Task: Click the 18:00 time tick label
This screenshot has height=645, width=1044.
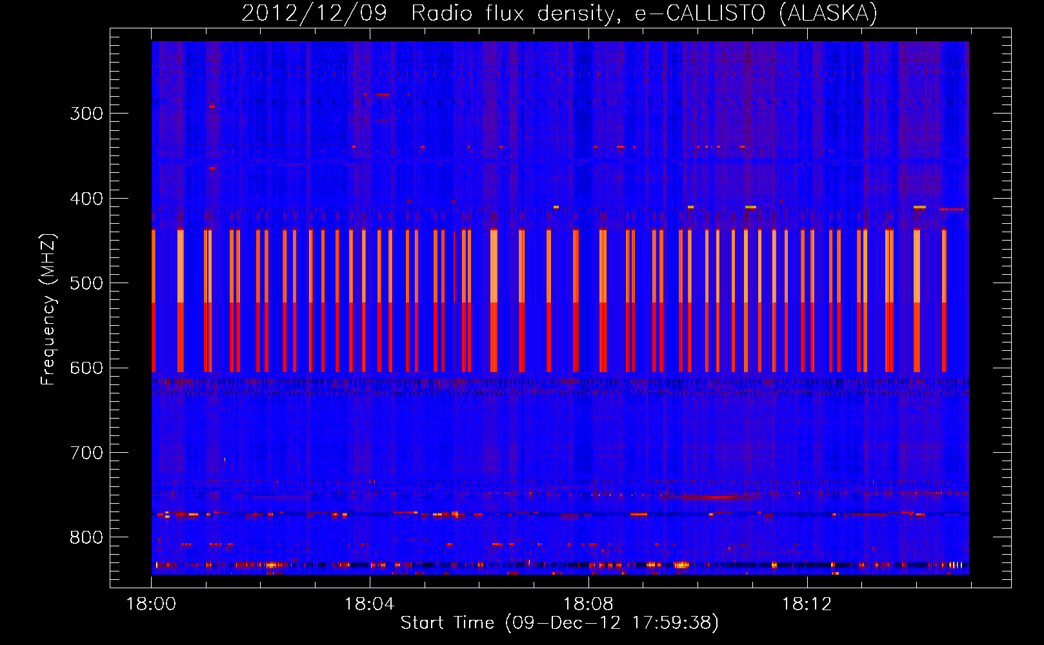Action: 151,604
